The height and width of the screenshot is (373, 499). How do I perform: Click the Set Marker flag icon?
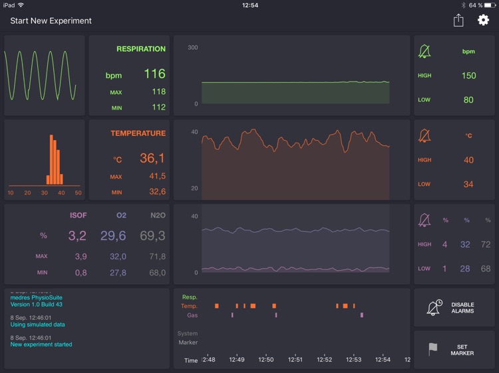[433, 350]
